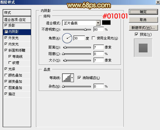
Task: Toggle 消除锯齿 anti-alias checkbox
Action: pos(79,78)
